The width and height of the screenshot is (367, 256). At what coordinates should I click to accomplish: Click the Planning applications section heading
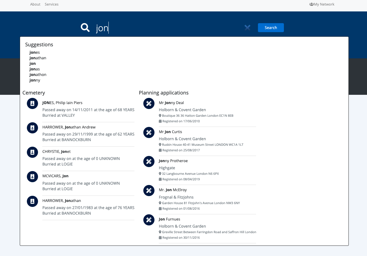pos(164,93)
